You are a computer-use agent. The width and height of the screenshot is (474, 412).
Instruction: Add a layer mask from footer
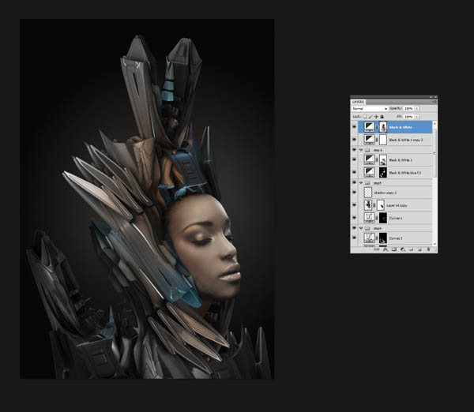click(394, 249)
